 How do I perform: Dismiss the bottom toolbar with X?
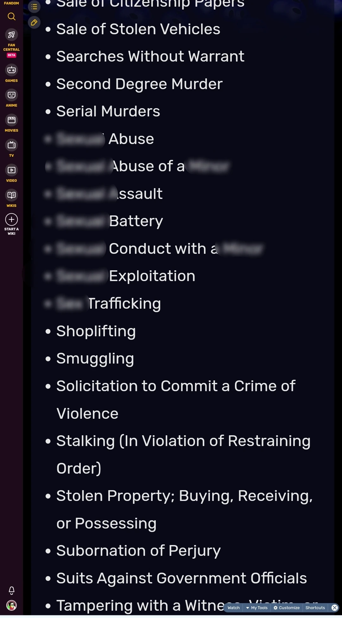335,608
